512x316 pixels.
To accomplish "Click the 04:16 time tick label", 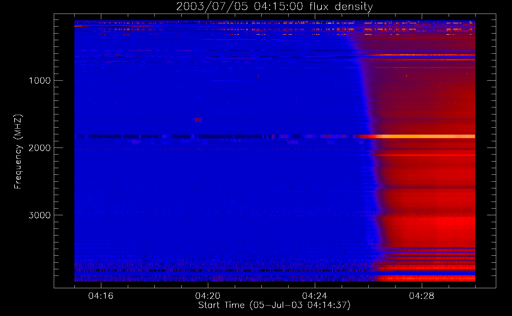I will tap(101, 296).
